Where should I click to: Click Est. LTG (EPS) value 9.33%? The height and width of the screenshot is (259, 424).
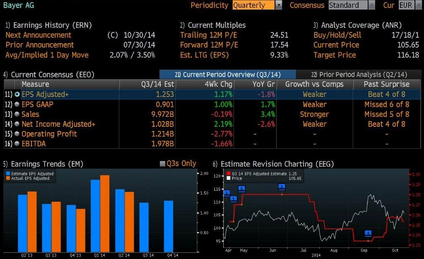[279, 55]
